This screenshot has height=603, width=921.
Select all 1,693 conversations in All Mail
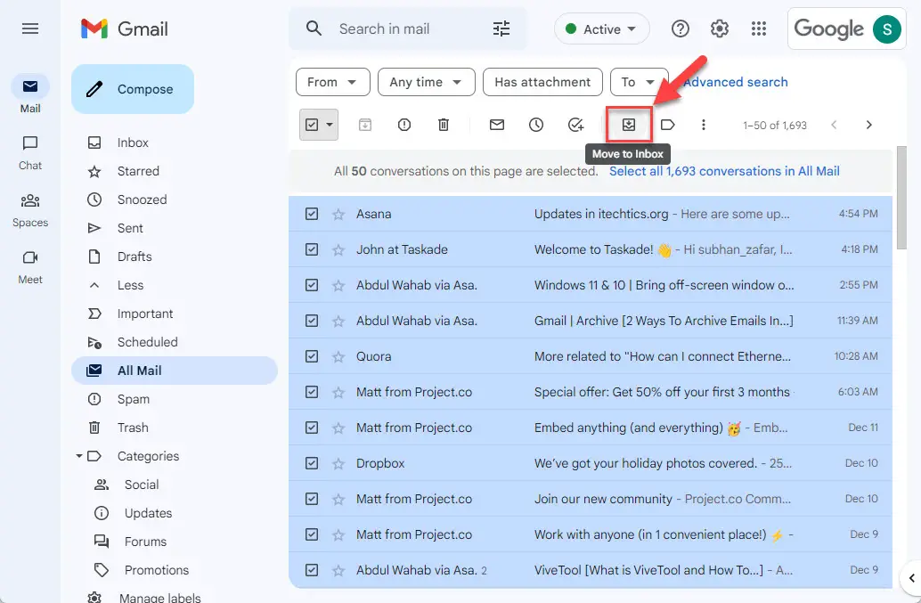click(724, 171)
